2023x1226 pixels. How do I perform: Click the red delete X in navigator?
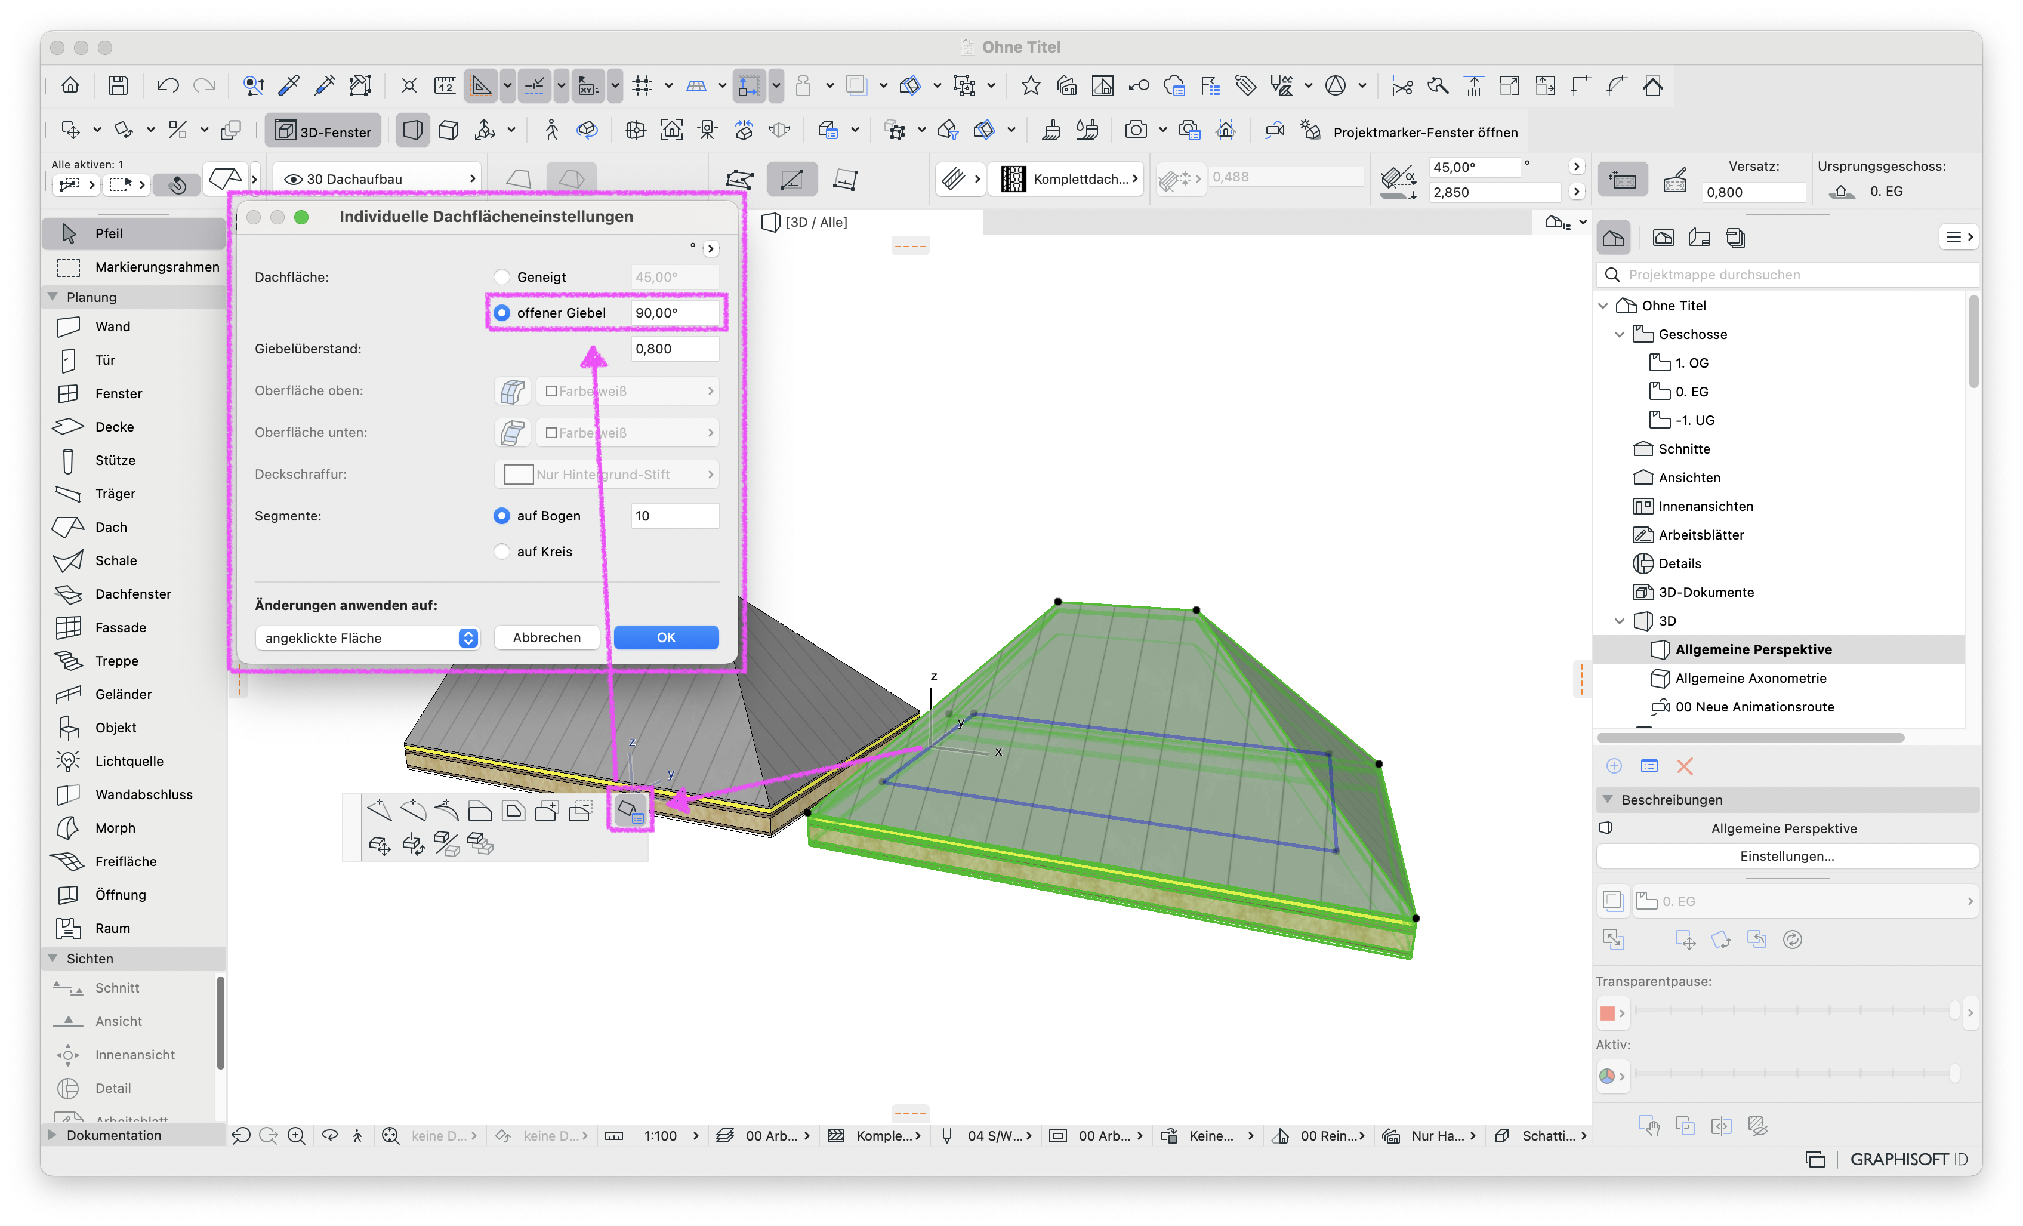pyautogui.click(x=1685, y=767)
